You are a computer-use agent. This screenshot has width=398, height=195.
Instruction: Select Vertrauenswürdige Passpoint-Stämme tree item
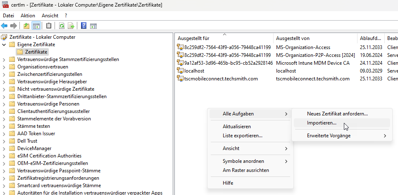59,170
